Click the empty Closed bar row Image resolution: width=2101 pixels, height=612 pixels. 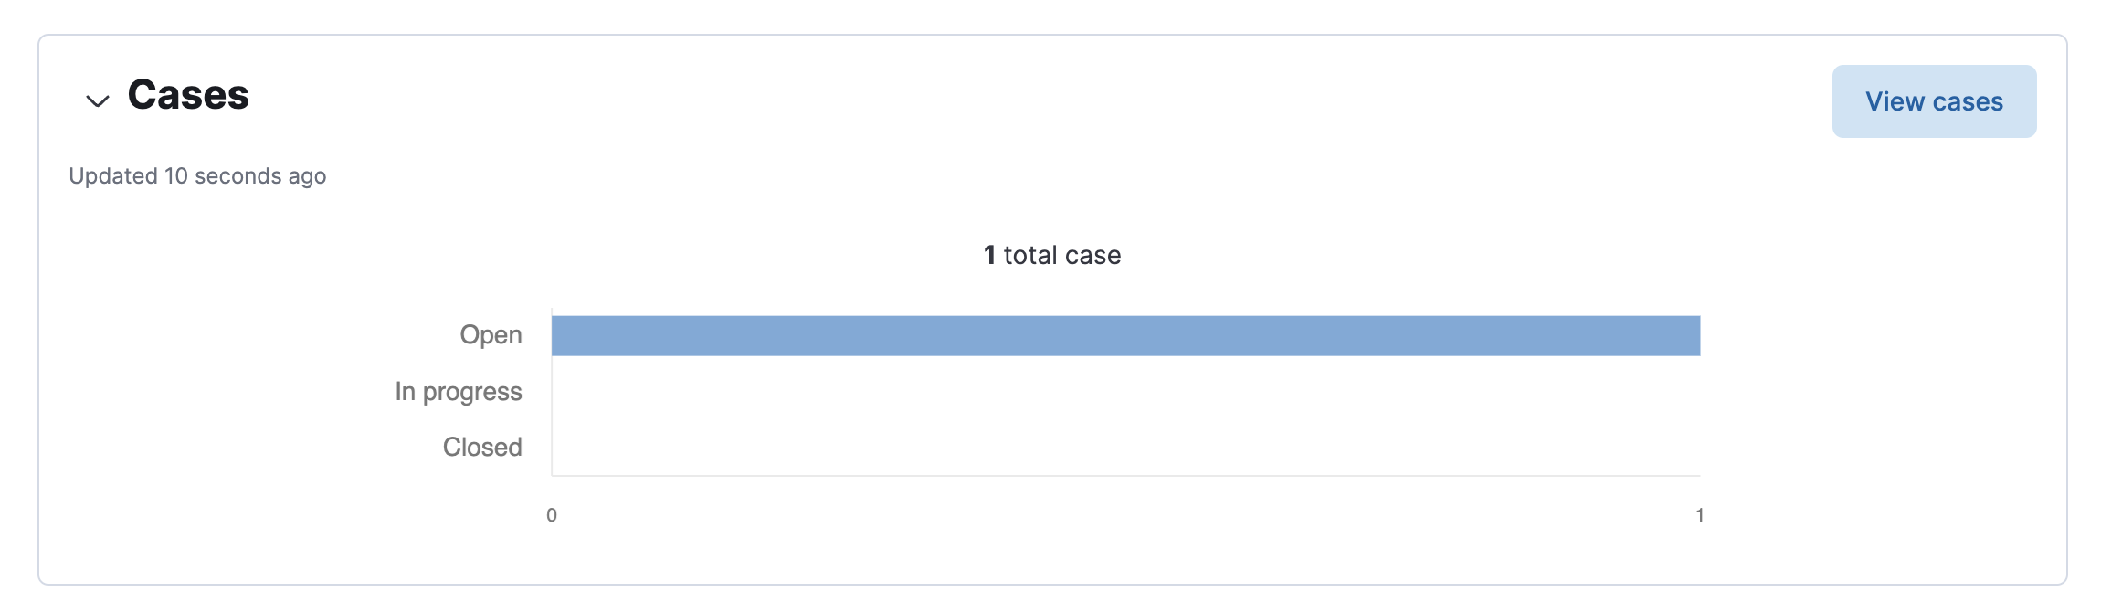(x=1124, y=447)
